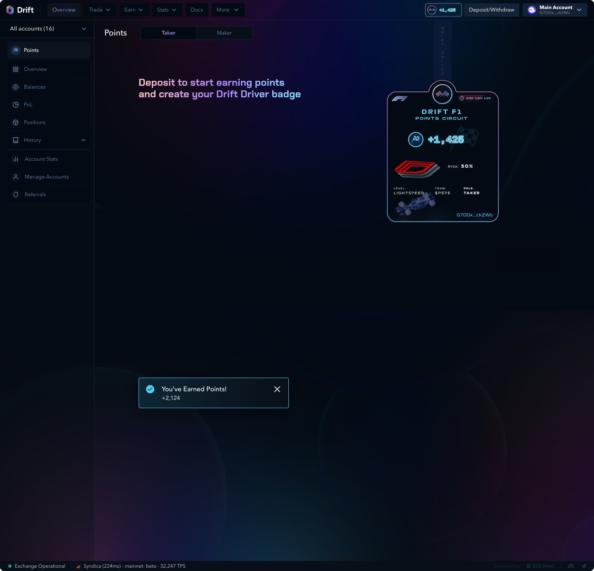Switch to the Maker tab
The height and width of the screenshot is (571, 594).
[224, 33]
